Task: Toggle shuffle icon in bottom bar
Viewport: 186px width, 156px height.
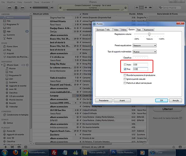Action: click(x=12, y=147)
